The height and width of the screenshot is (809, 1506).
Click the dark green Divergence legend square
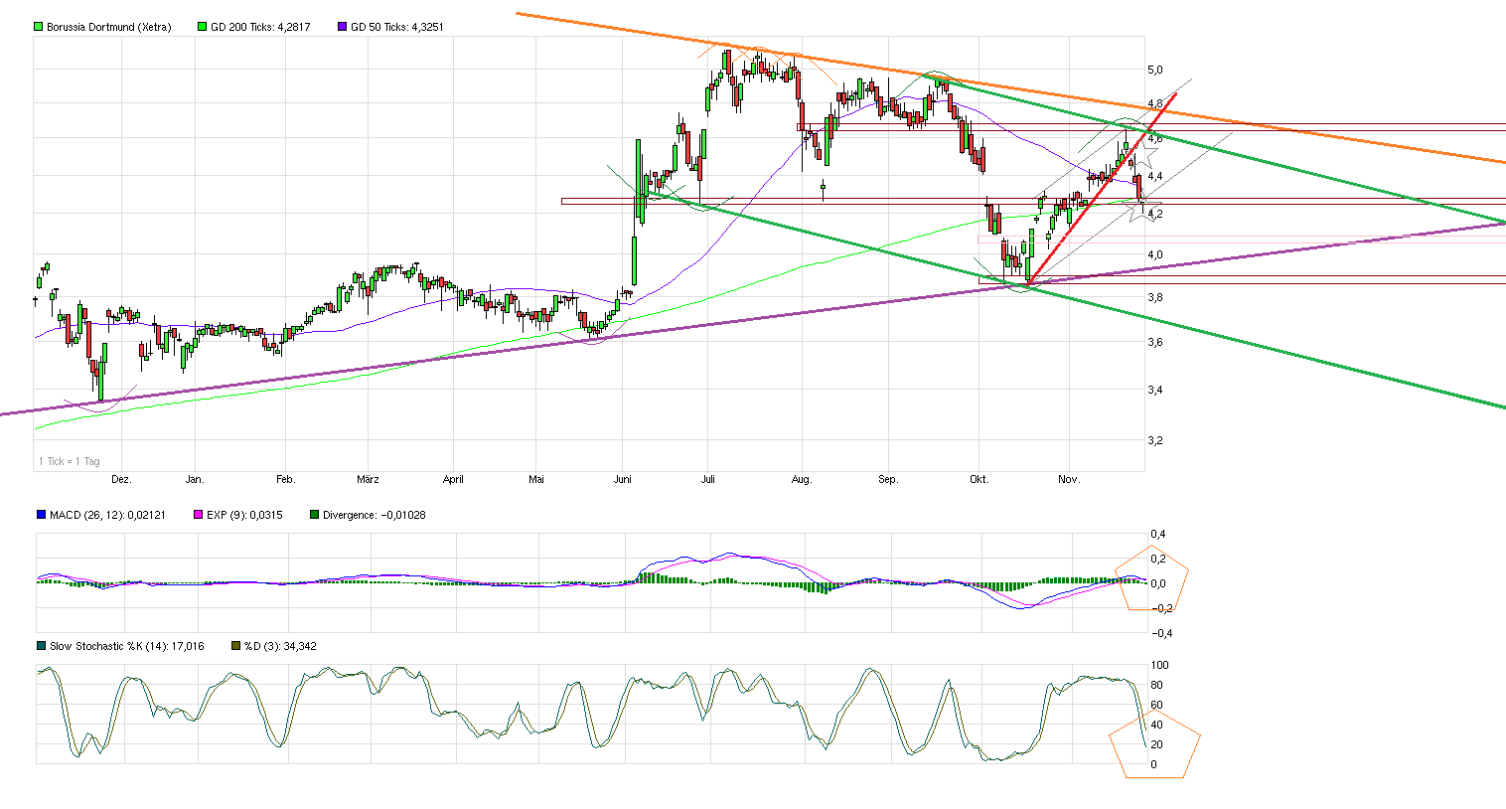pyautogui.click(x=315, y=515)
